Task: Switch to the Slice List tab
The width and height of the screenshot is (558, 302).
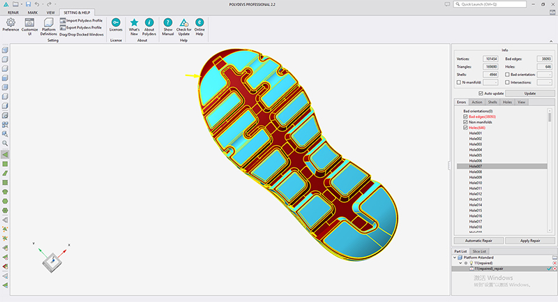Action: coord(479,252)
